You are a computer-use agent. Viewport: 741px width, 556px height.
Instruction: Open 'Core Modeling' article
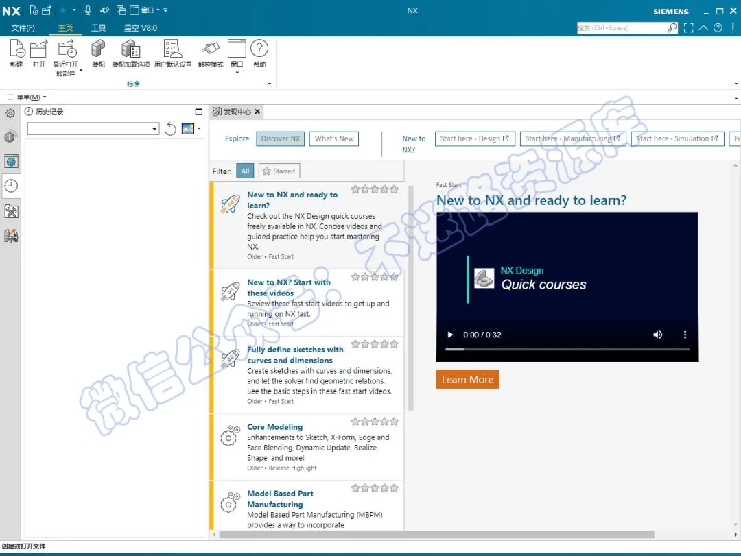(x=274, y=427)
